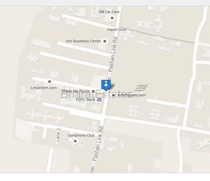Select the 3M Car Care place marker
210x181 pixels.
point(112,18)
